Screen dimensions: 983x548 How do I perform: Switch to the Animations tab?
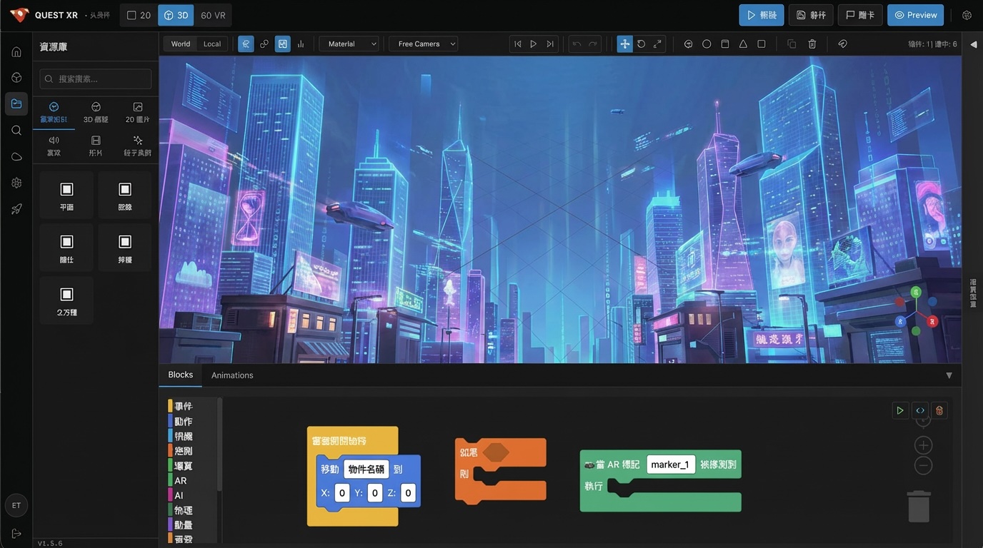(x=232, y=375)
